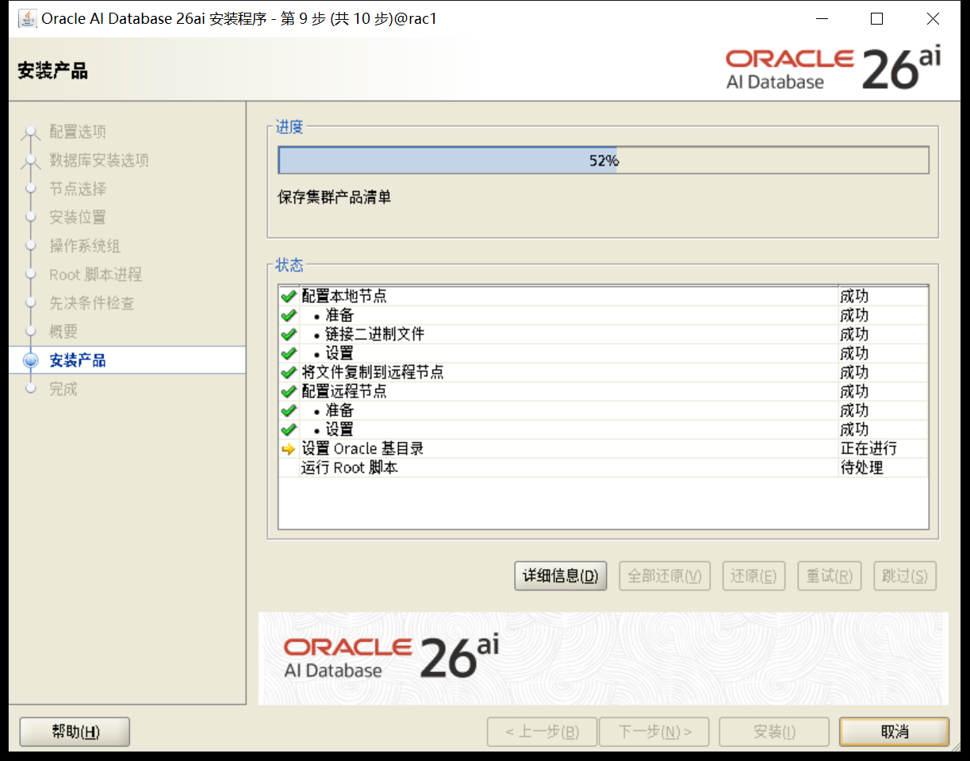This screenshot has width=970, height=761.
Task: Click the Oracle AI Database logo in header
Action: click(x=833, y=69)
